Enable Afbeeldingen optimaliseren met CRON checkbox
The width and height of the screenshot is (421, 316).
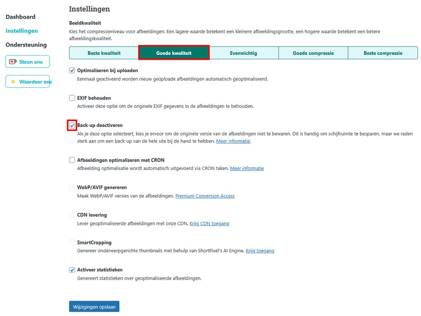pos(72,160)
